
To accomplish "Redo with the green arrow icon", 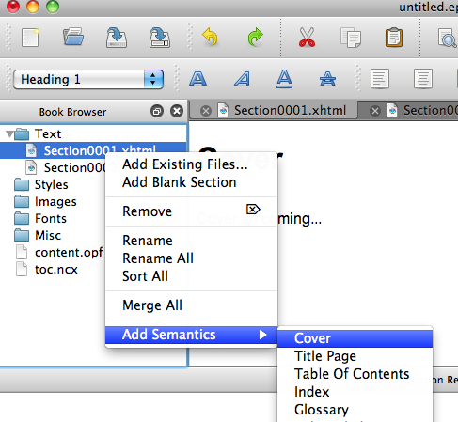I will tap(256, 37).
